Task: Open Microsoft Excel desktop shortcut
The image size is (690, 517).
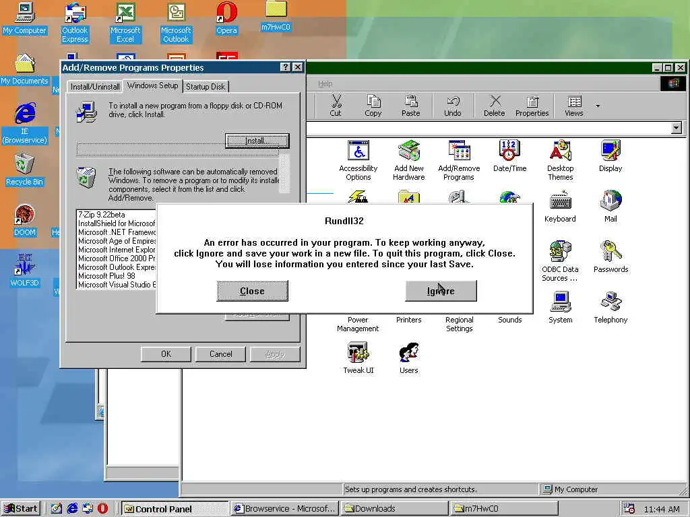Action: (125, 22)
